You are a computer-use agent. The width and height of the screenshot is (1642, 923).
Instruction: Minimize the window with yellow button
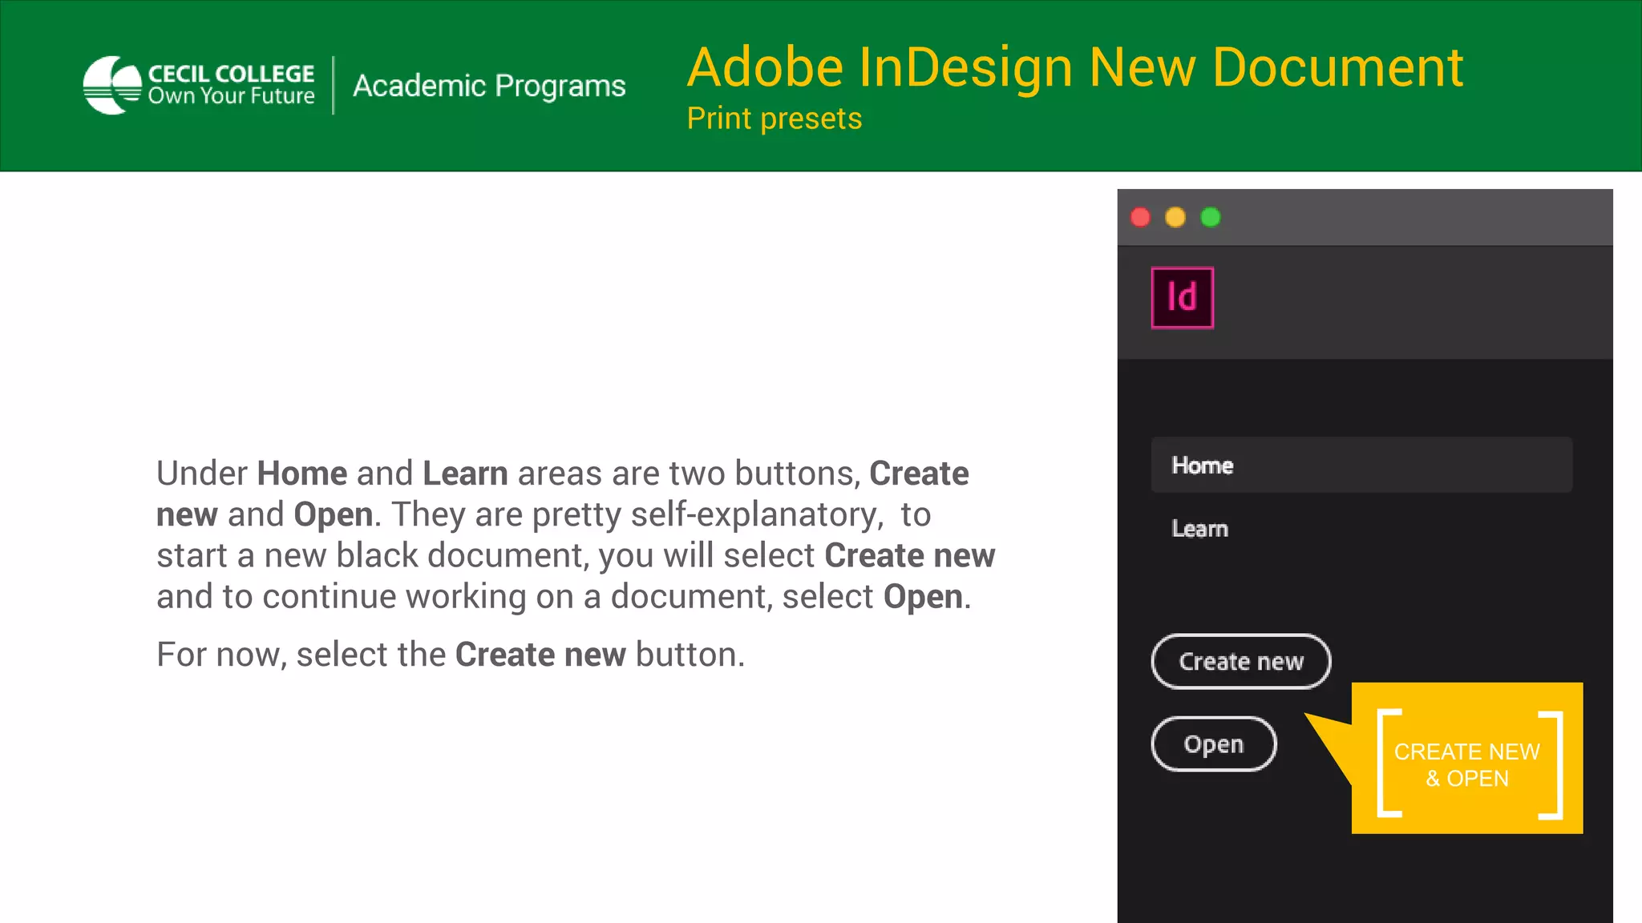(x=1175, y=217)
